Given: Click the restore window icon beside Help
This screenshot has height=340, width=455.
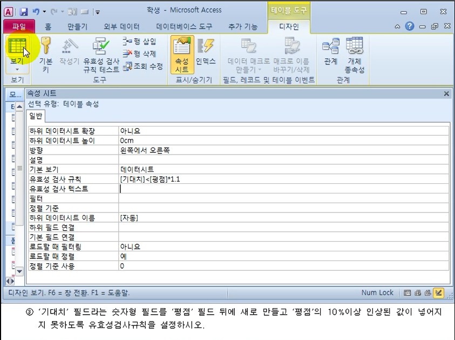Looking at the screenshot, I should tap(434, 26).
